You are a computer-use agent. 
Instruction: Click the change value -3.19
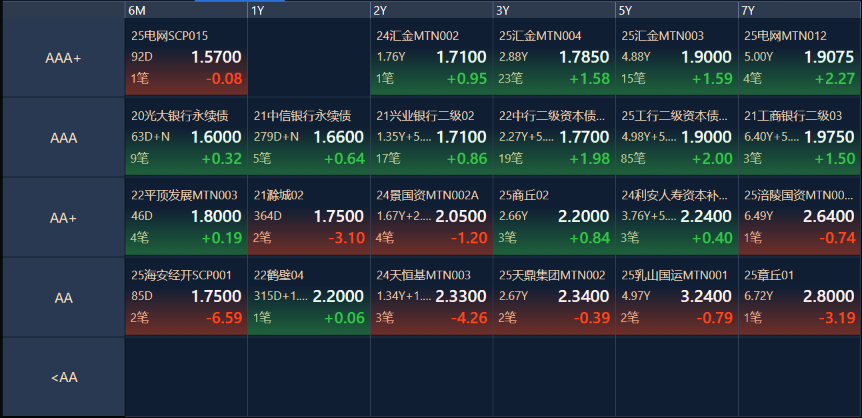[837, 318]
